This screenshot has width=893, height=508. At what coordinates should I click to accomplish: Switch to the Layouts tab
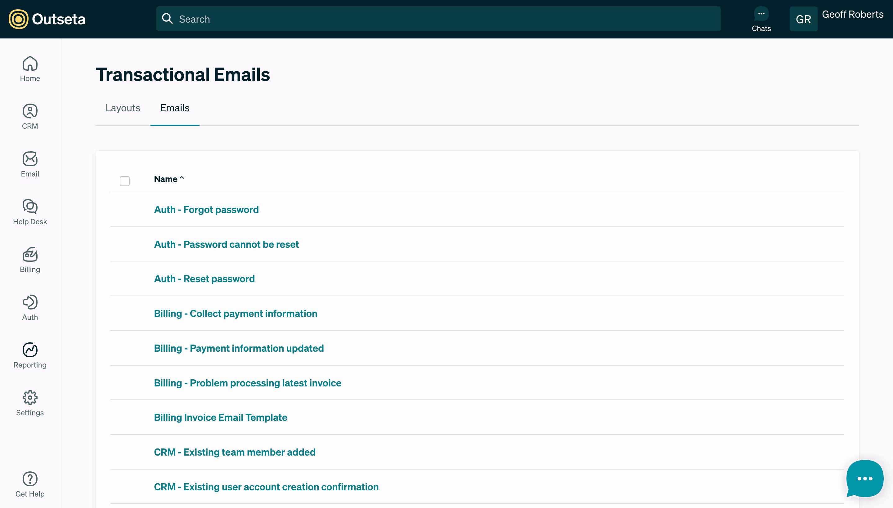(123, 108)
